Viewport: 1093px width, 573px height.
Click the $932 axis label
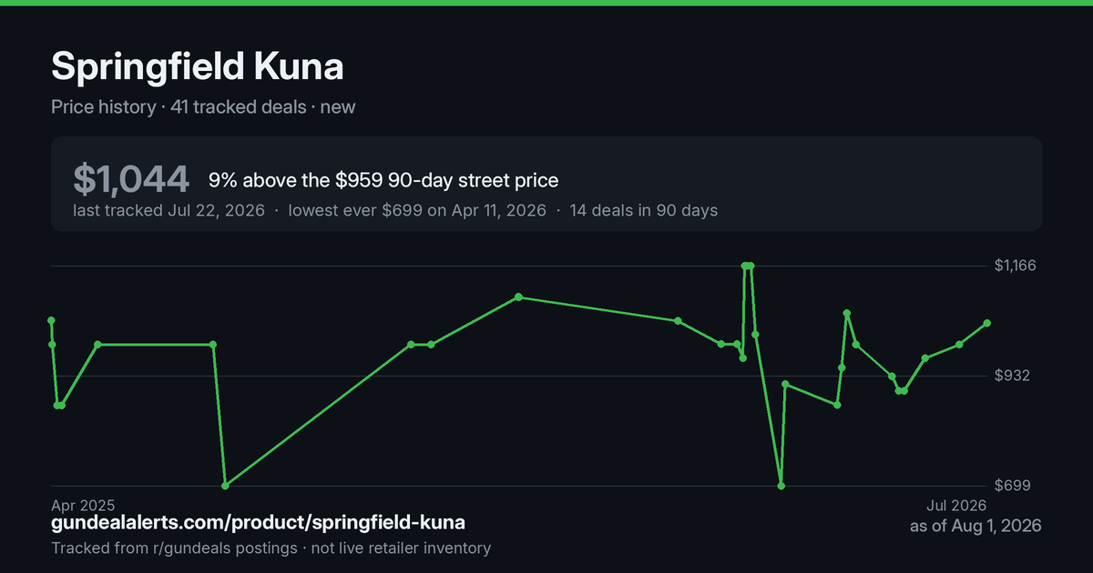click(1014, 376)
